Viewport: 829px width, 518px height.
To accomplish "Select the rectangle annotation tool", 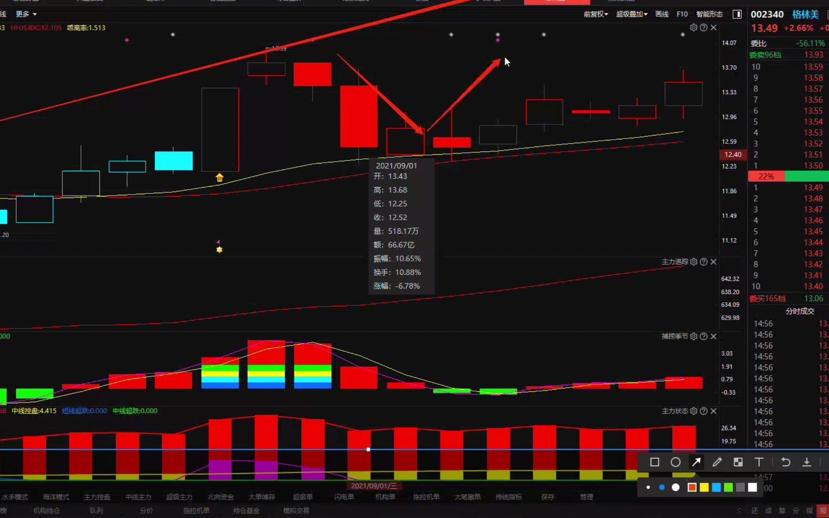I will click(655, 462).
